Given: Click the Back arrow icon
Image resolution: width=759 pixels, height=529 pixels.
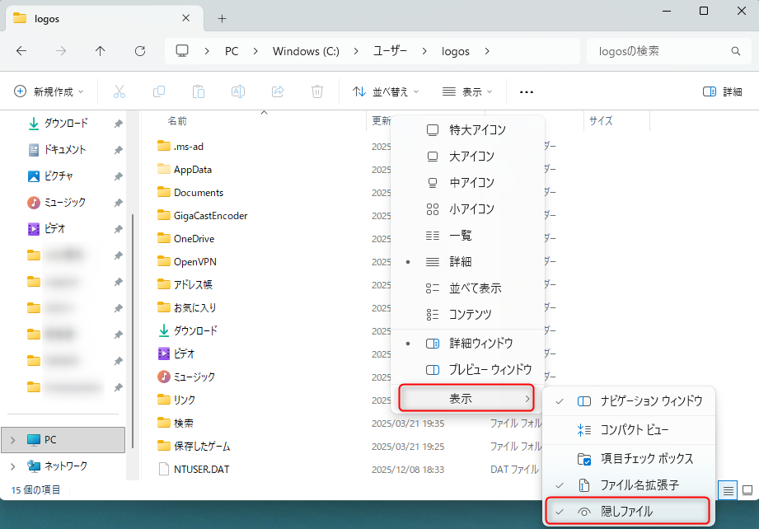Looking at the screenshot, I should click(22, 51).
